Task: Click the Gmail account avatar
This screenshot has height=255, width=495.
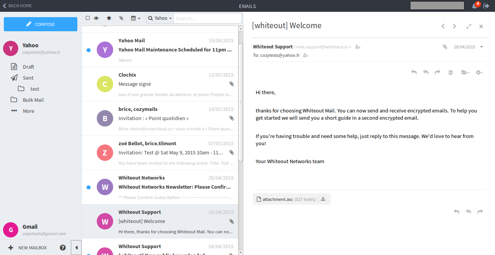Action: click(x=11, y=230)
